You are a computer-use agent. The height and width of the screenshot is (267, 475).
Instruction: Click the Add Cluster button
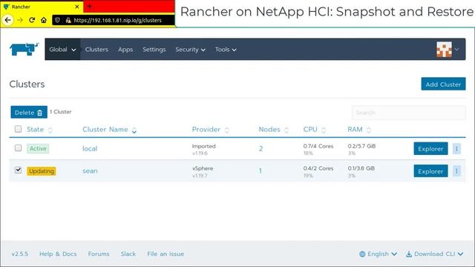[443, 84]
